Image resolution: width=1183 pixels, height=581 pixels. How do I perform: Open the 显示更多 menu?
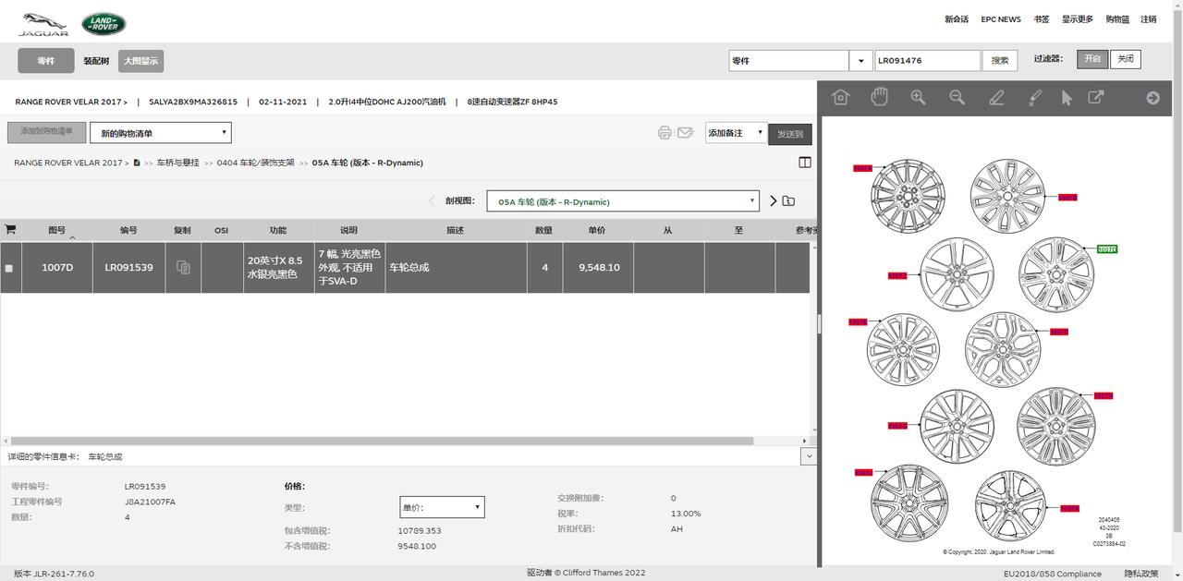tap(1078, 19)
